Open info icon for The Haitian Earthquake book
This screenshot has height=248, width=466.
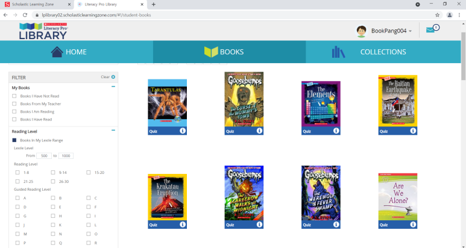(413, 131)
